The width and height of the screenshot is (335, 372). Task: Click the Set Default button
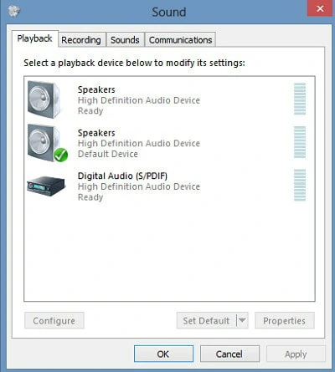pyautogui.click(x=207, y=320)
